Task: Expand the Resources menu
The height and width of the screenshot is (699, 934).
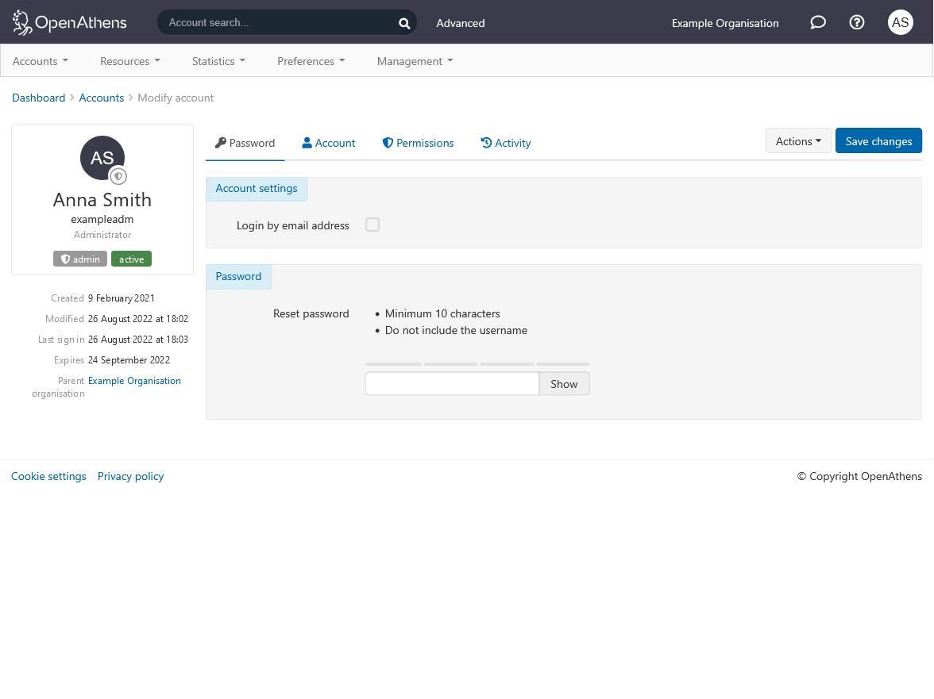Action: pos(130,61)
